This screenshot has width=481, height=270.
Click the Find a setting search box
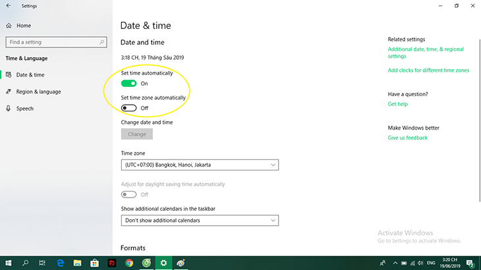(56, 42)
